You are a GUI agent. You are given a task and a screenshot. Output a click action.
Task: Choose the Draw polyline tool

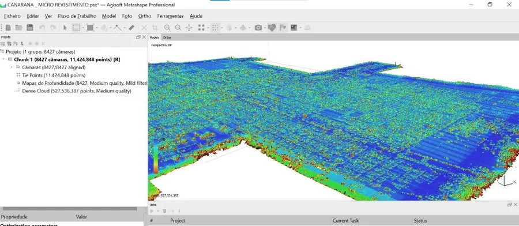point(118,28)
